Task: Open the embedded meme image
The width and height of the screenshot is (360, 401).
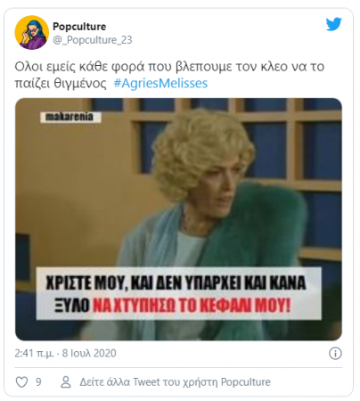Action: [178, 219]
